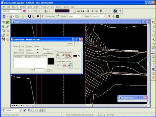Open the Object dropdown

coord(105,16)
